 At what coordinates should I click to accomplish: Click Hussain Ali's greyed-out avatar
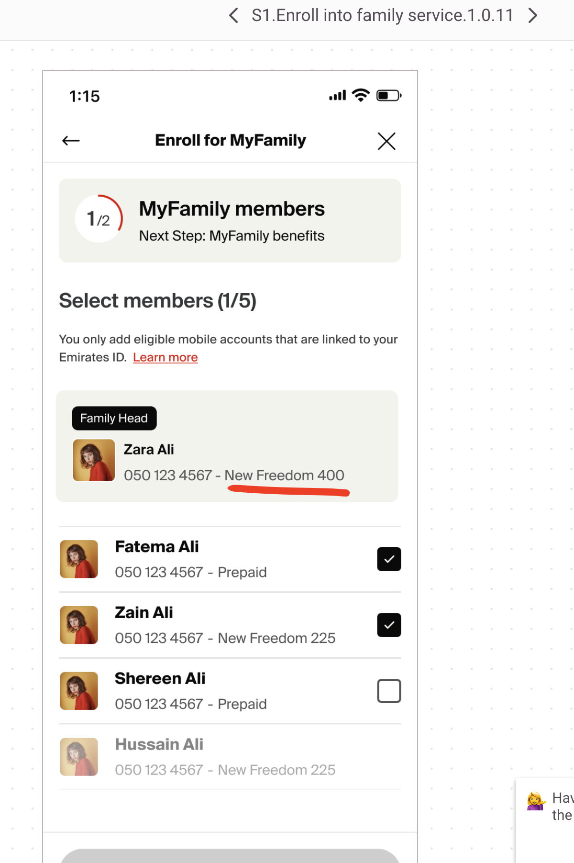[x=79, y=757]
